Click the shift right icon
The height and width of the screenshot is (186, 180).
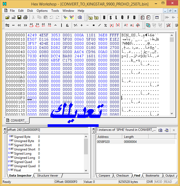pos(25,25)
